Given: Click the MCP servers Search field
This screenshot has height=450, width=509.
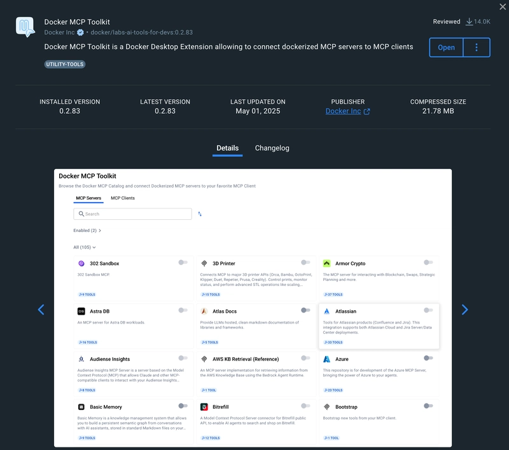Looking at the screenshot, I should click(x=132, y=214).
